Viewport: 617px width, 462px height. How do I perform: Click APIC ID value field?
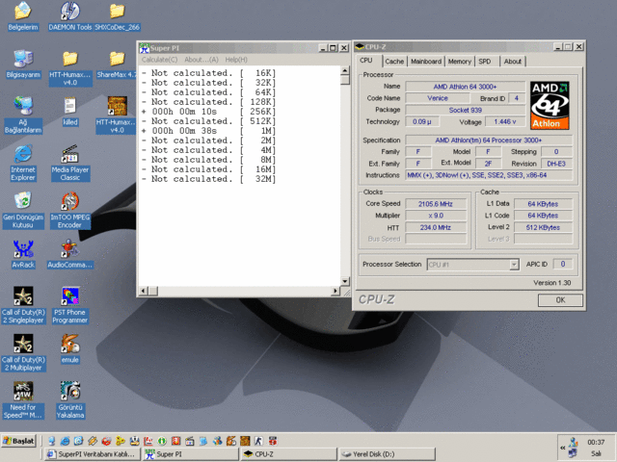coord(563,264)
